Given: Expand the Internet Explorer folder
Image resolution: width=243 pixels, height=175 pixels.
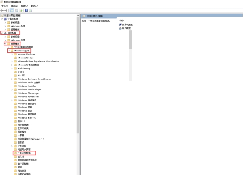Looking at the screenshot, I should (x=12, y=54).
